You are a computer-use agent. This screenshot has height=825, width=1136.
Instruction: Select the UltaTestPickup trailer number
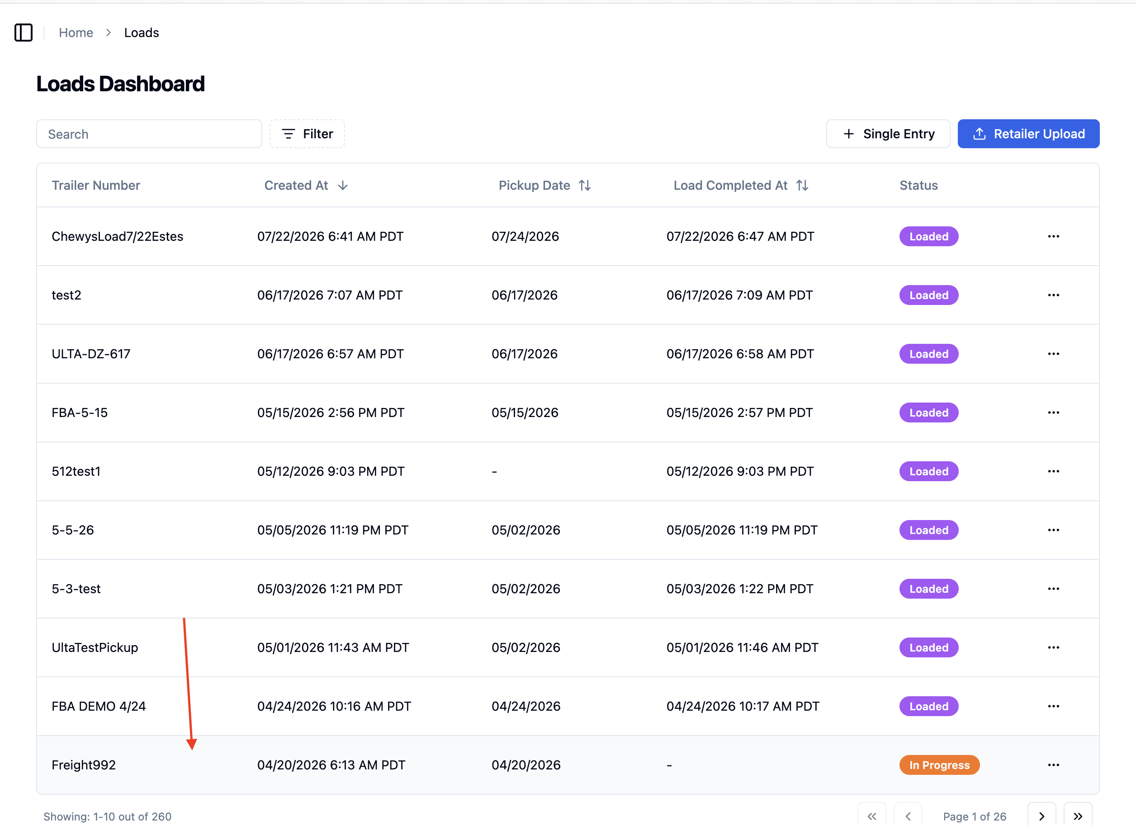coord(95,647)
